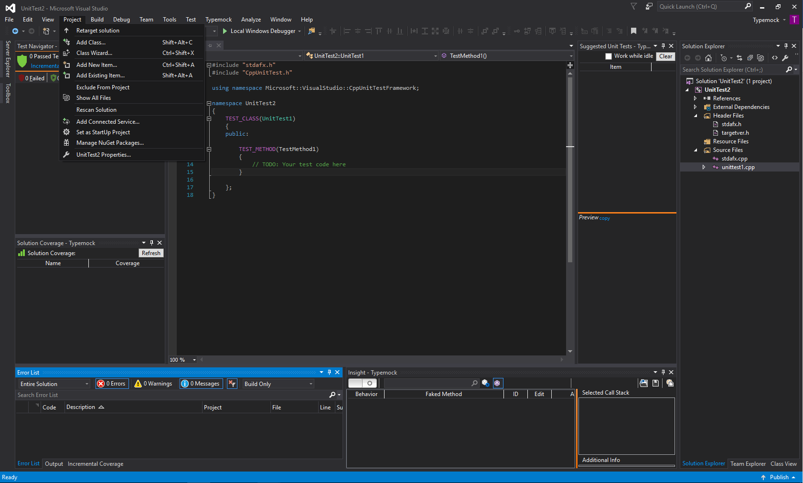The width and height of the screenshot is (803, 483).
Task: Click the error list filter clear icon
Action: pos(232,384)
